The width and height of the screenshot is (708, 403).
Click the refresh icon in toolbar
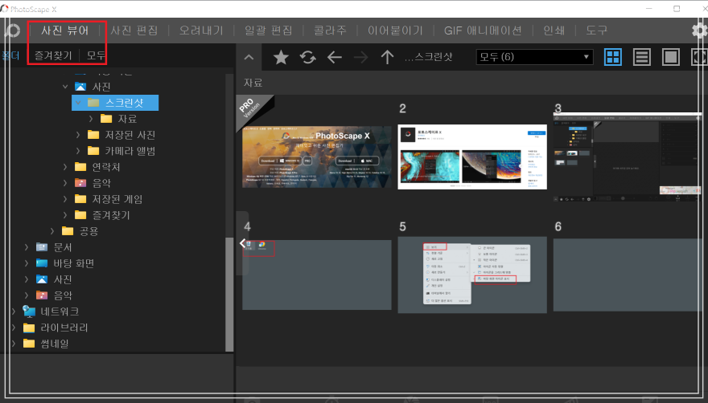point(308,57)
